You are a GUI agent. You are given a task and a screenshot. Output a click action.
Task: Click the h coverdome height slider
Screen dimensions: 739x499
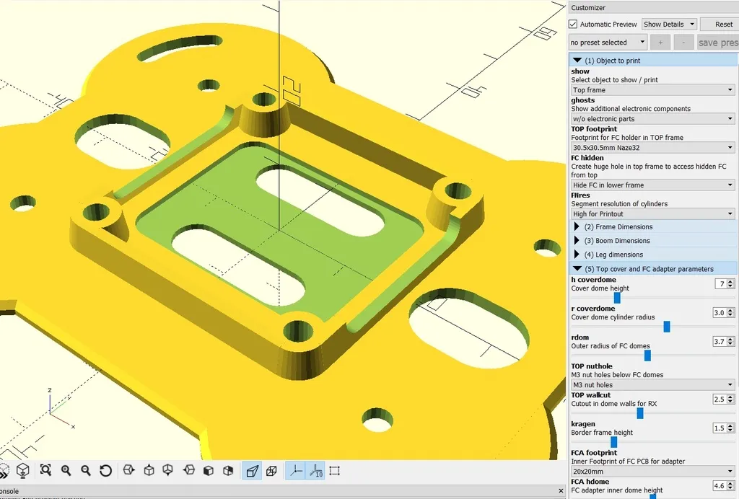tap(617, 297)
